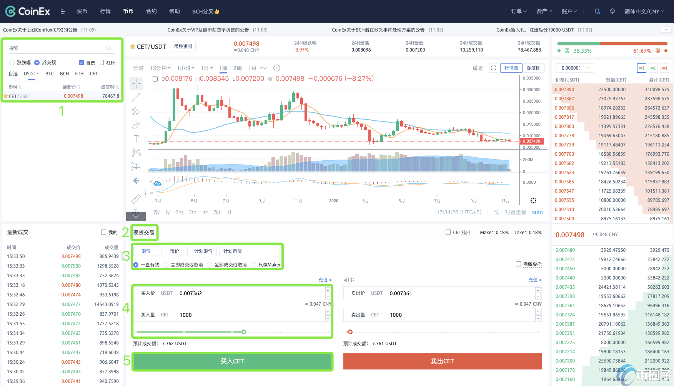The image size is (674, 386).
Task: Expand the hidden drawing tools chevron
Action: 136,216
